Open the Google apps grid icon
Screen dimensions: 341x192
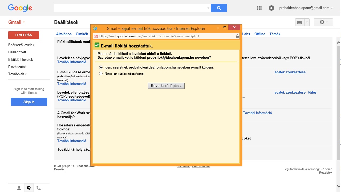(259, 8)
